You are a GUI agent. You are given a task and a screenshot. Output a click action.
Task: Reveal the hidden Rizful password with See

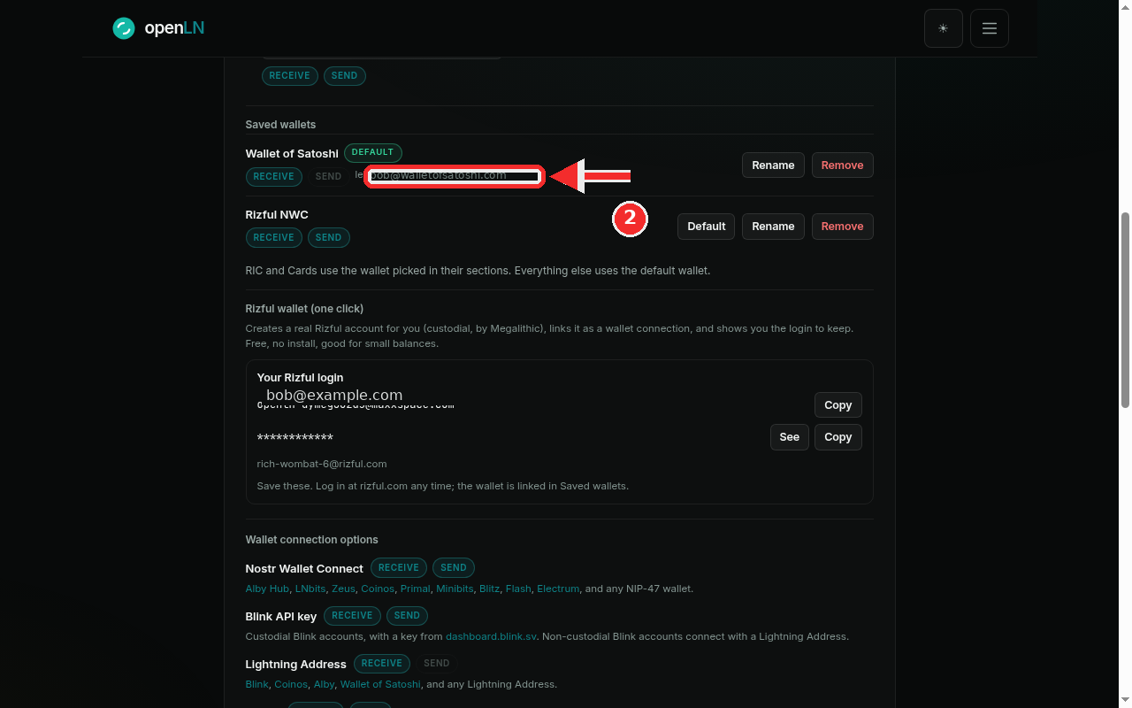(x=790, y=436)
